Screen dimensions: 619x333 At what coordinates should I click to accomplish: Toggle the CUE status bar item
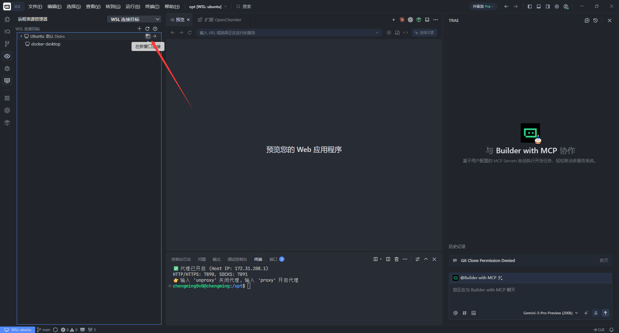pyautogui.click(x=599, y=330)
